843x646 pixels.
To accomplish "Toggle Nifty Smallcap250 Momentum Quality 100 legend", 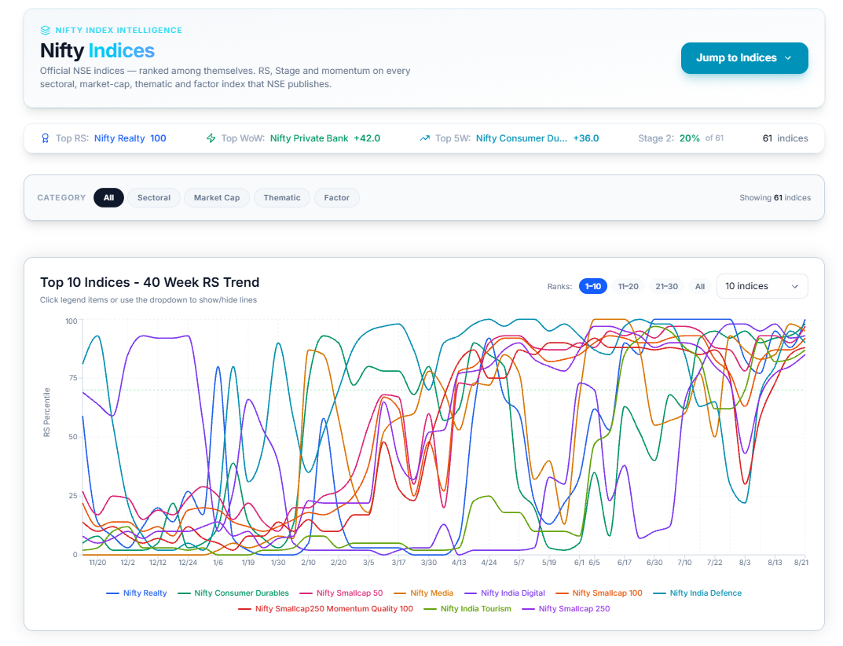I will click(x=326, y=608).
